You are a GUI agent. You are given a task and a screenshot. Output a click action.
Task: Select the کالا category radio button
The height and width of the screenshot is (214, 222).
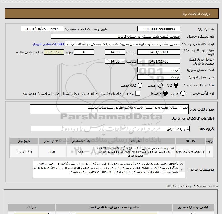(x=176, y=85)
